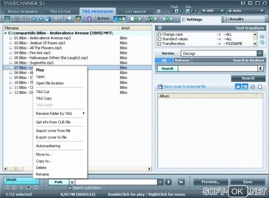Click the go arrow next to the path field

[x=168, y=182]
